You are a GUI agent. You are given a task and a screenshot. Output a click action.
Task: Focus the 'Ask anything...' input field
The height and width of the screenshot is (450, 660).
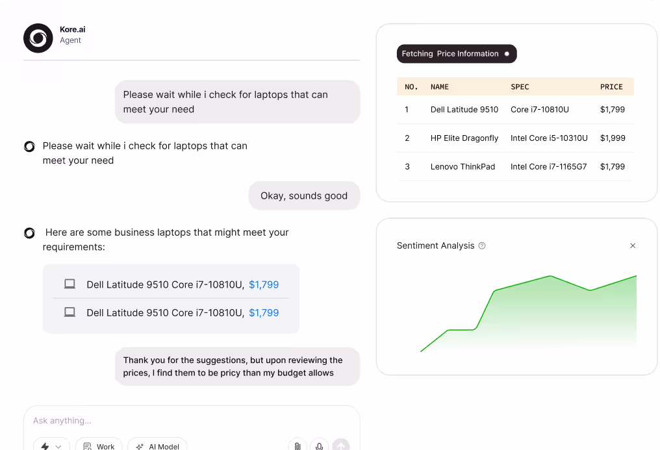pyautogui.click(x=192, y=421)
